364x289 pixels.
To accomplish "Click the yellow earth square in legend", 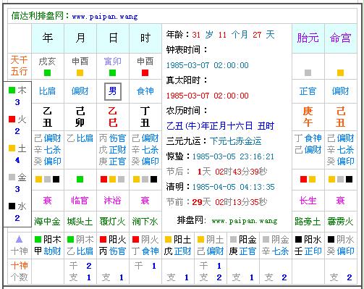I will (12, 148).
